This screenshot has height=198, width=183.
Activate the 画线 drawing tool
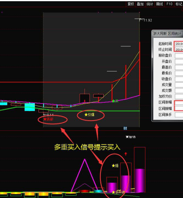(159, 4)
